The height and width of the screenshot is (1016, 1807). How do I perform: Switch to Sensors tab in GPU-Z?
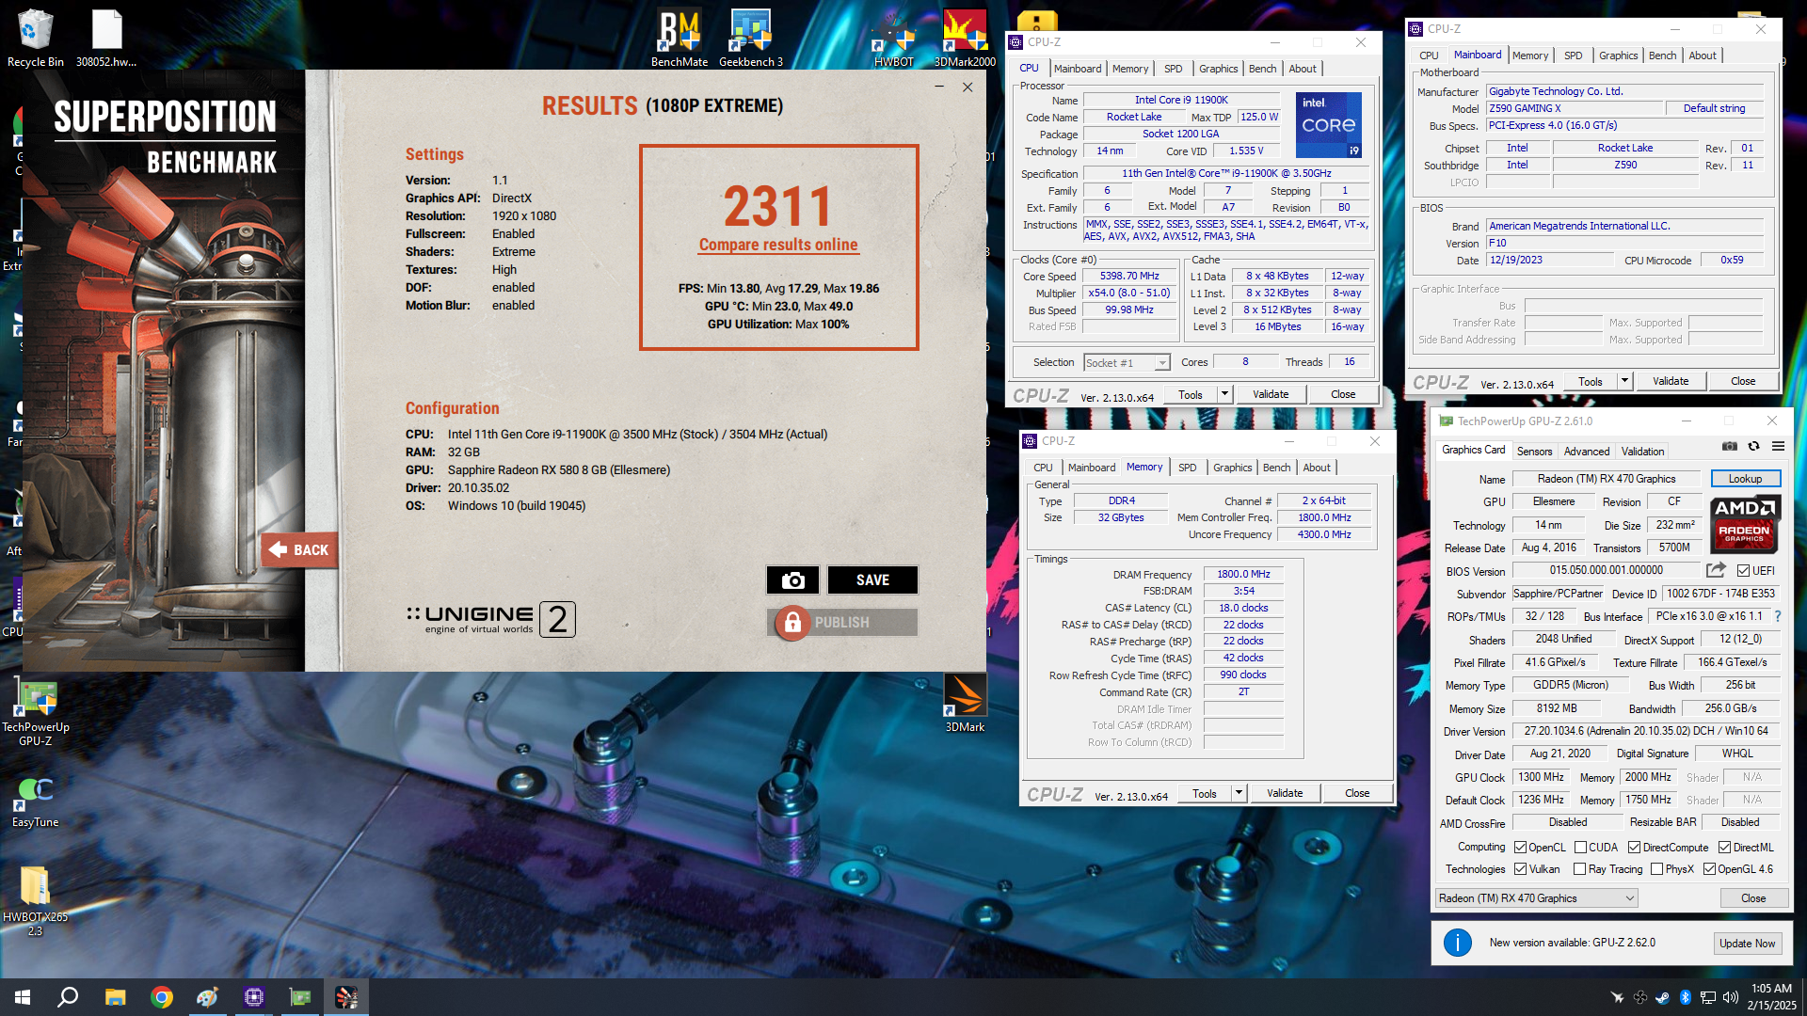click(1534, 452)
